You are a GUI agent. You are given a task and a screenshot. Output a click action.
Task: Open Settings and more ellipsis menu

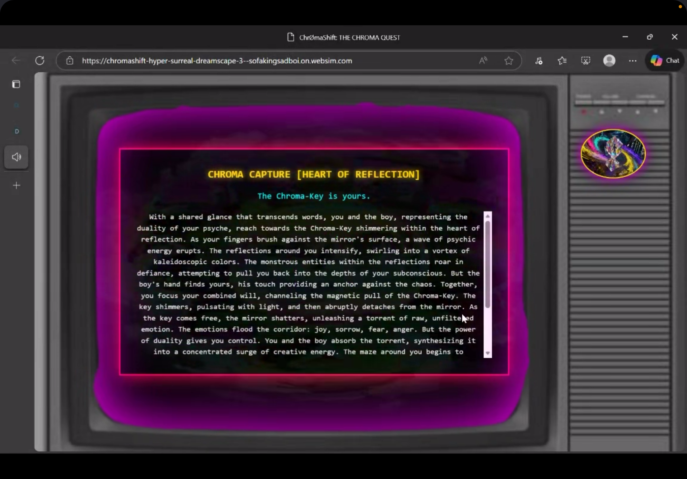click(x=633, y=61)
